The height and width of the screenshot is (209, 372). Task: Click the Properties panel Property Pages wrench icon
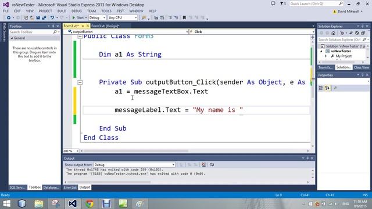[335, 88]
